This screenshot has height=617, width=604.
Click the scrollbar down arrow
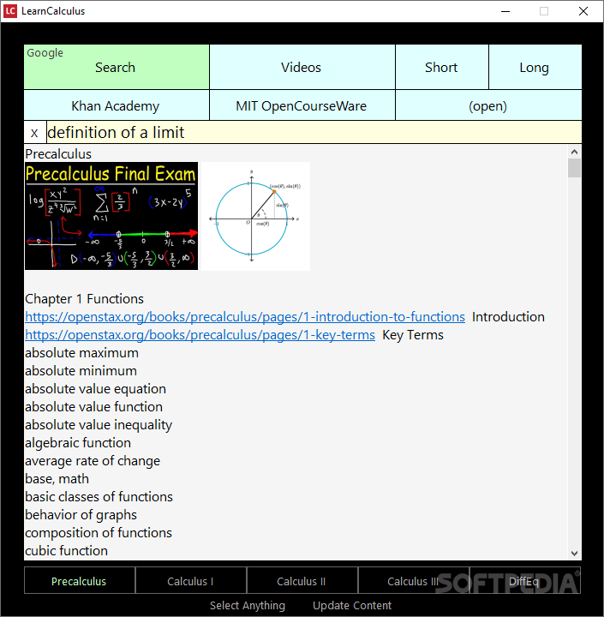(575, 554)
